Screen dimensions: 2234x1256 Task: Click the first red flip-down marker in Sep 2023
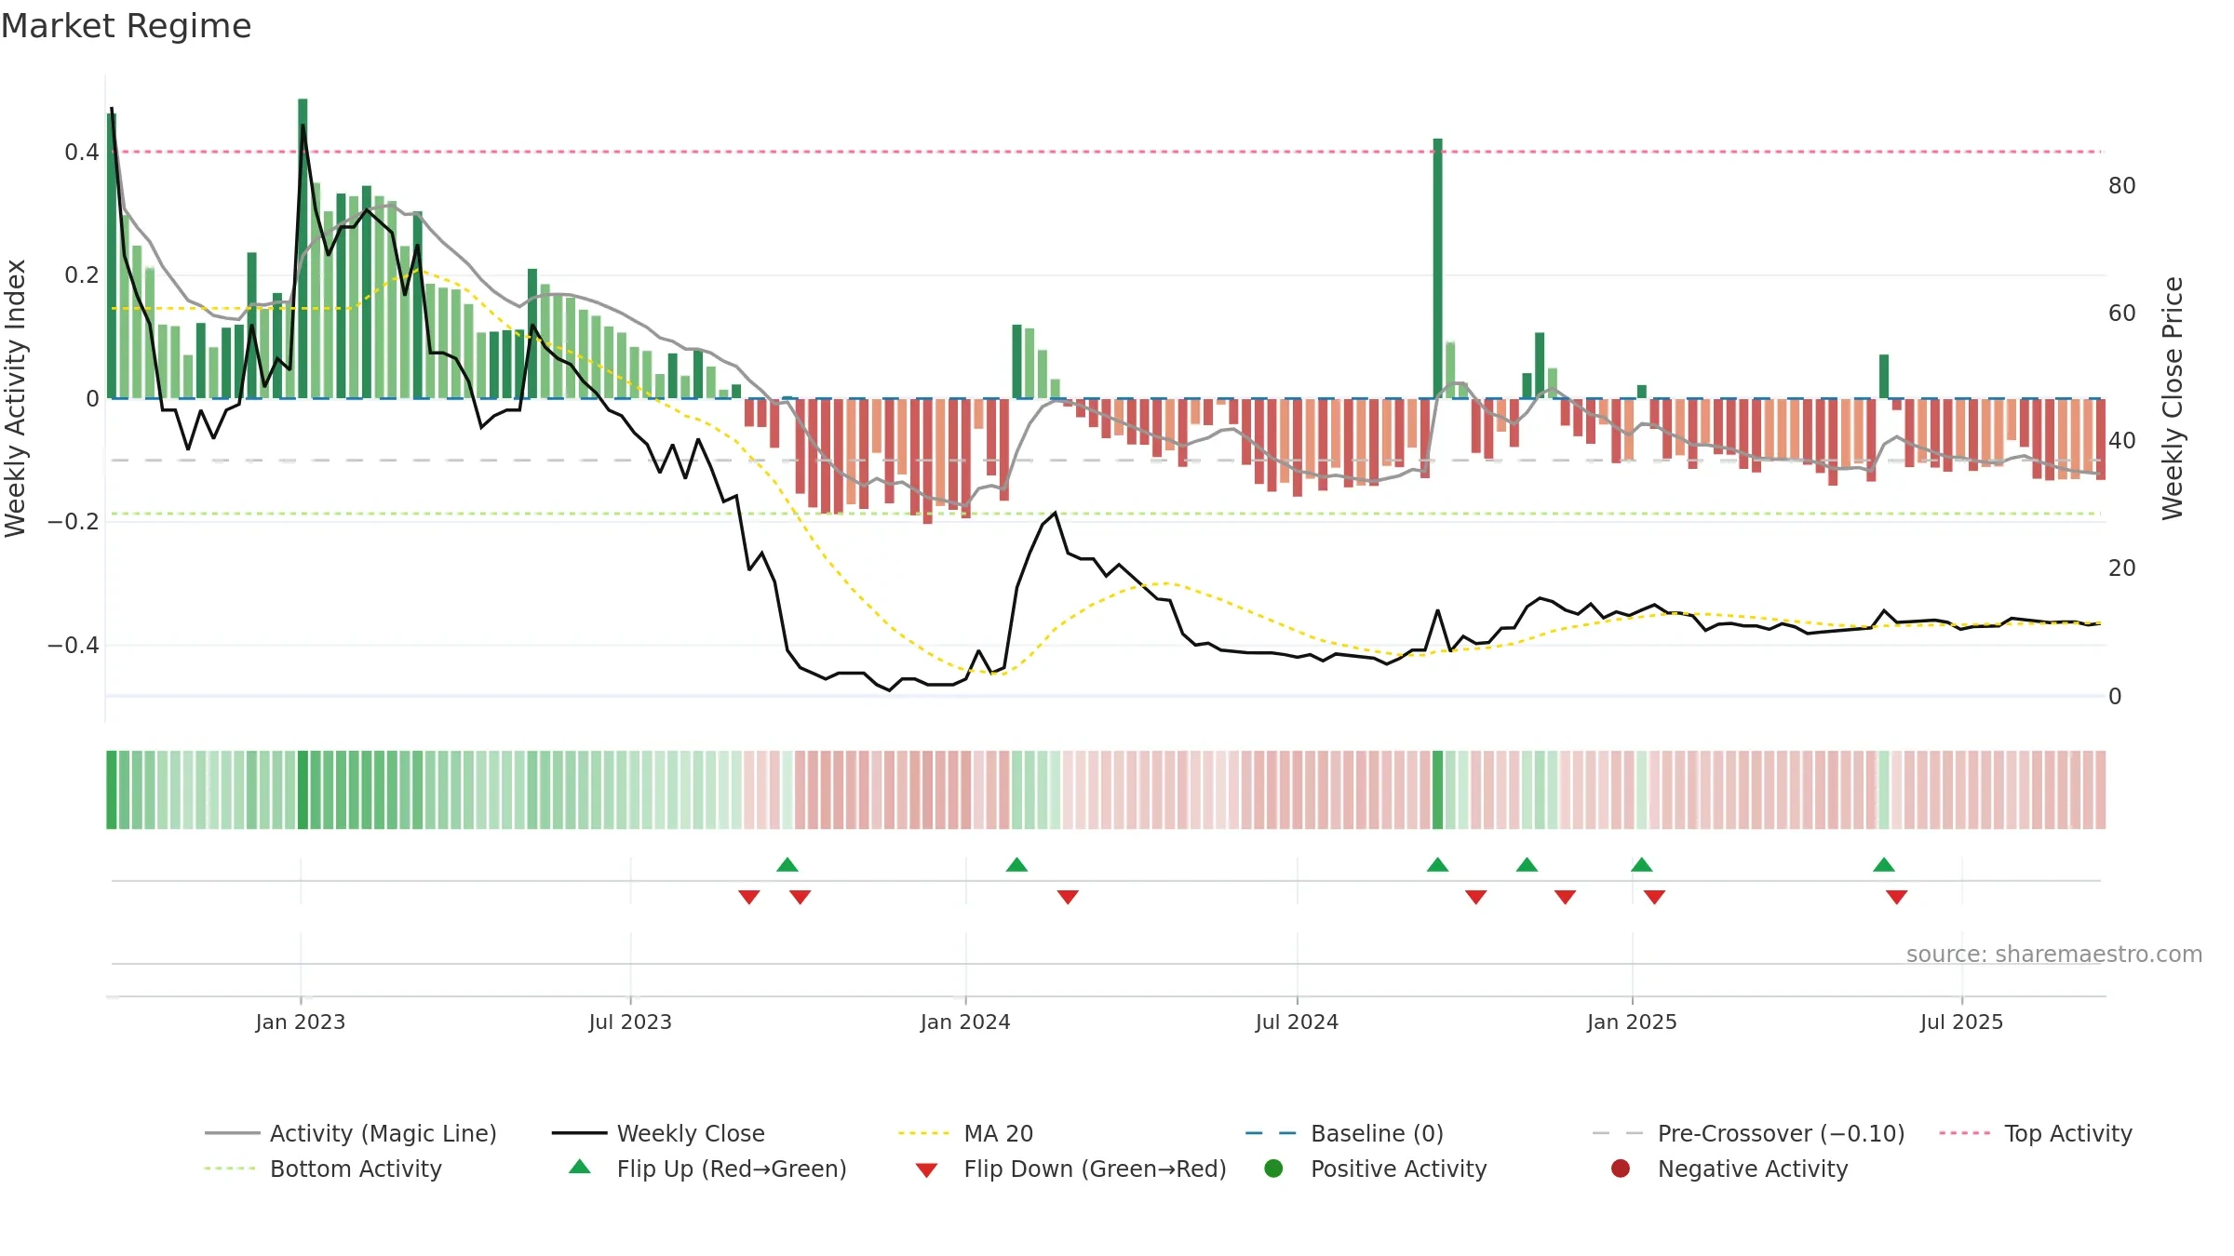(749, 897)
